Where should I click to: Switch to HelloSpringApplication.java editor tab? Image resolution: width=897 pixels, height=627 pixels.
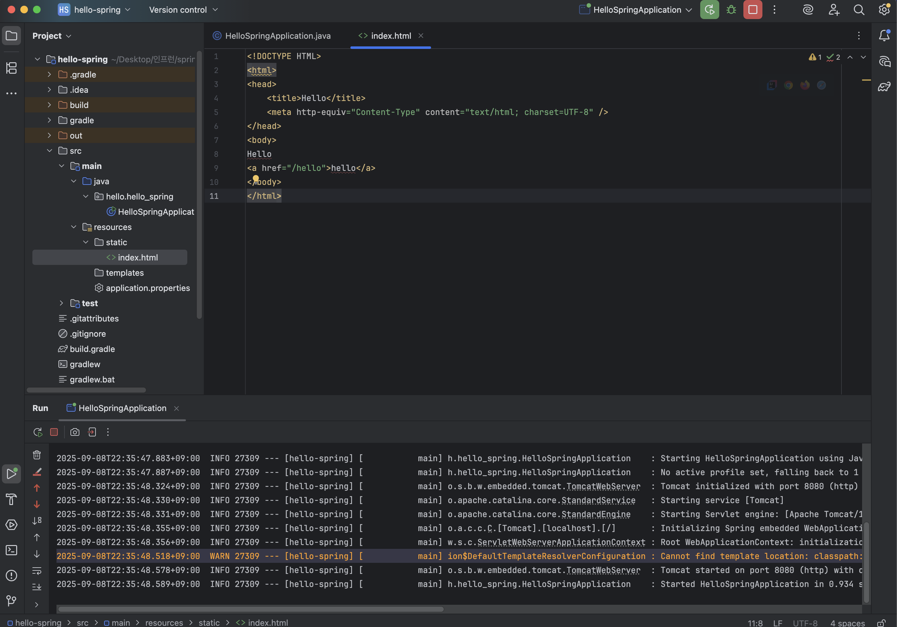click(272, 36)
